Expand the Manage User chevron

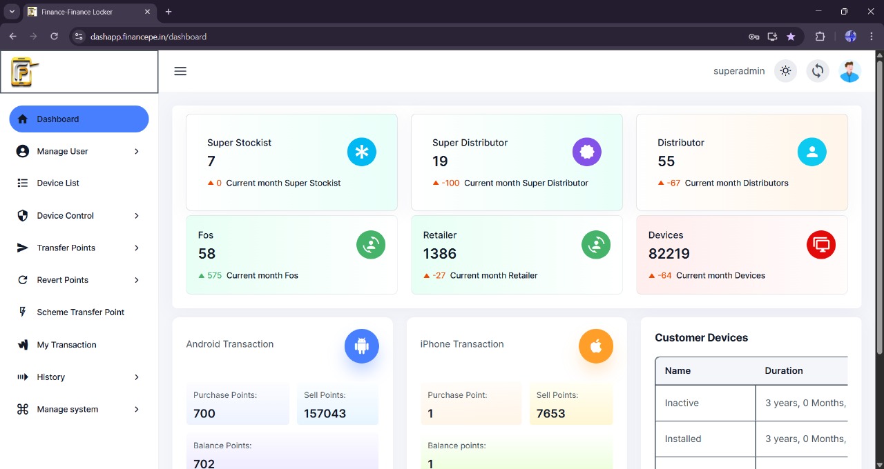[x=137, y=151]
